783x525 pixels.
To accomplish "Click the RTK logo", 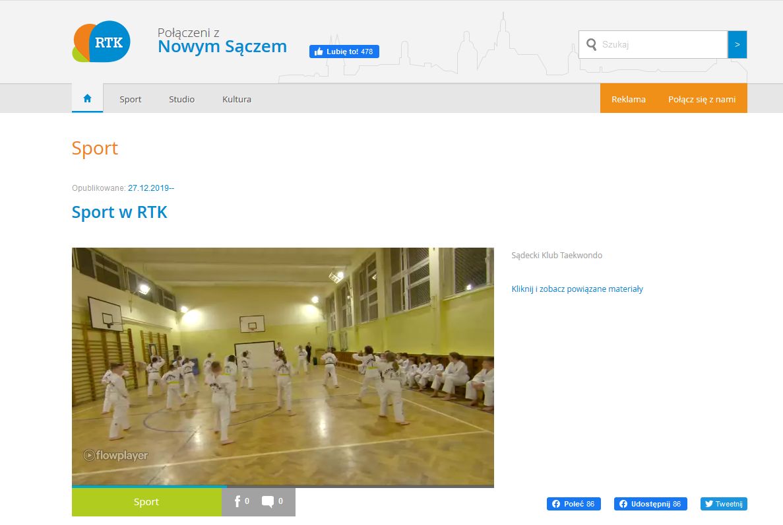I will click(101, 42).
